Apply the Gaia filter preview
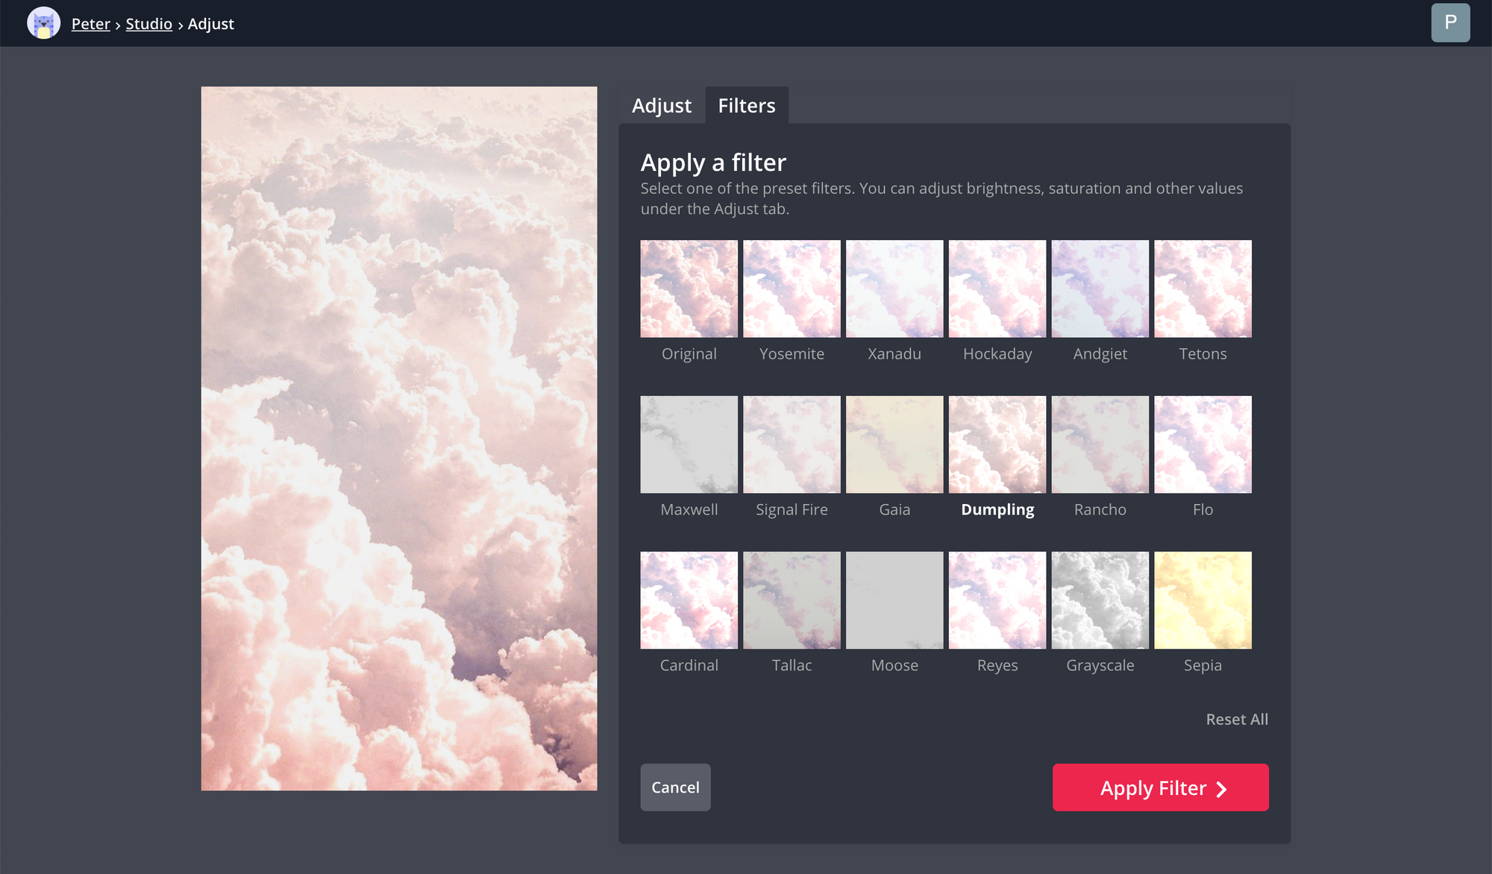Viewport: 1492px width, 874px height. [x=894, y=444]
